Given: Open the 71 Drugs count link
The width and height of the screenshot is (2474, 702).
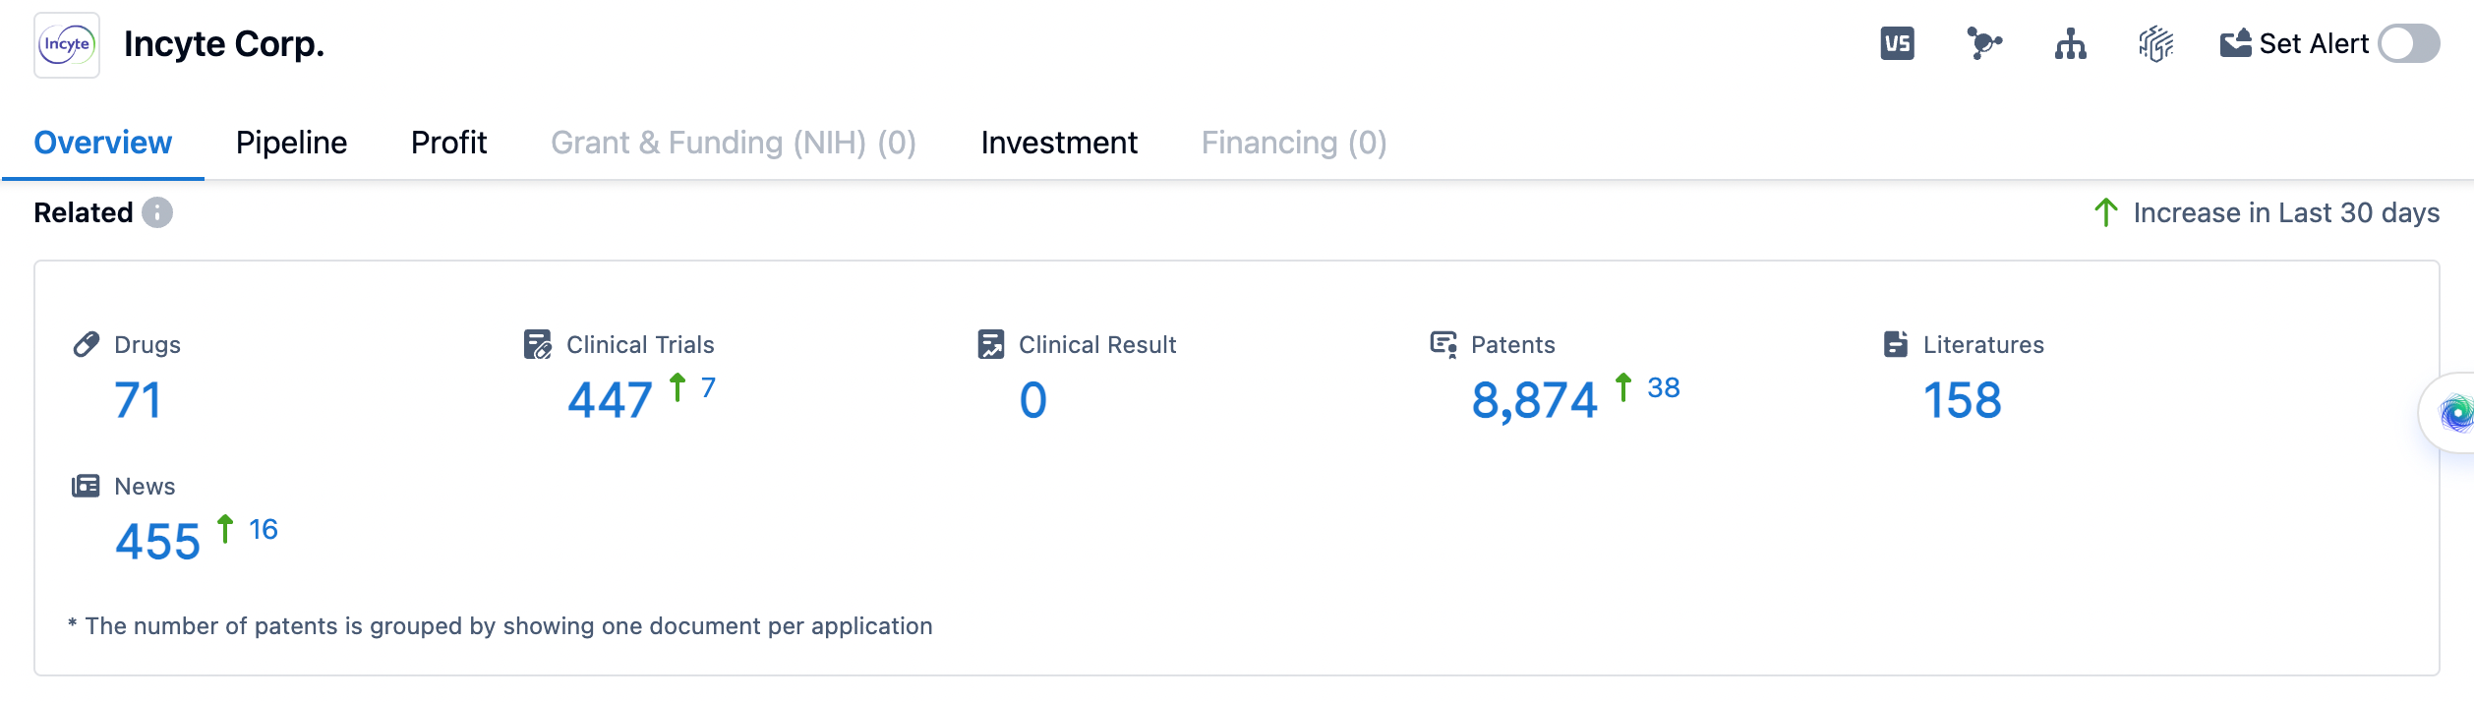Looking at the screenshot, I should tap(138, 400).
